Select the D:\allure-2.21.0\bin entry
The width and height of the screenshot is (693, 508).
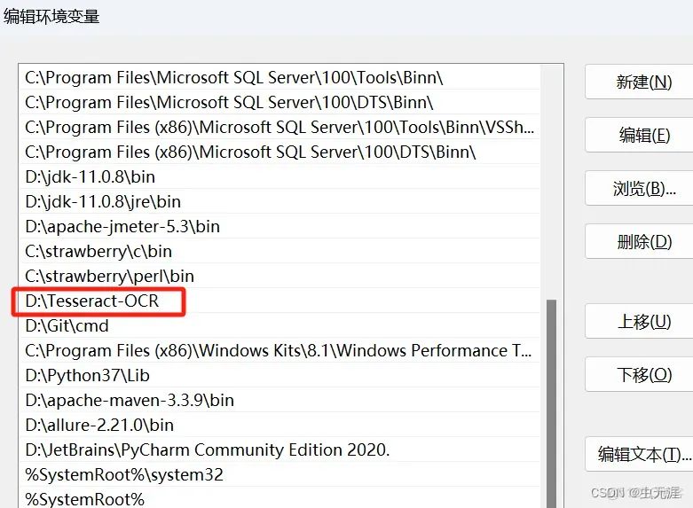point(280,425)
